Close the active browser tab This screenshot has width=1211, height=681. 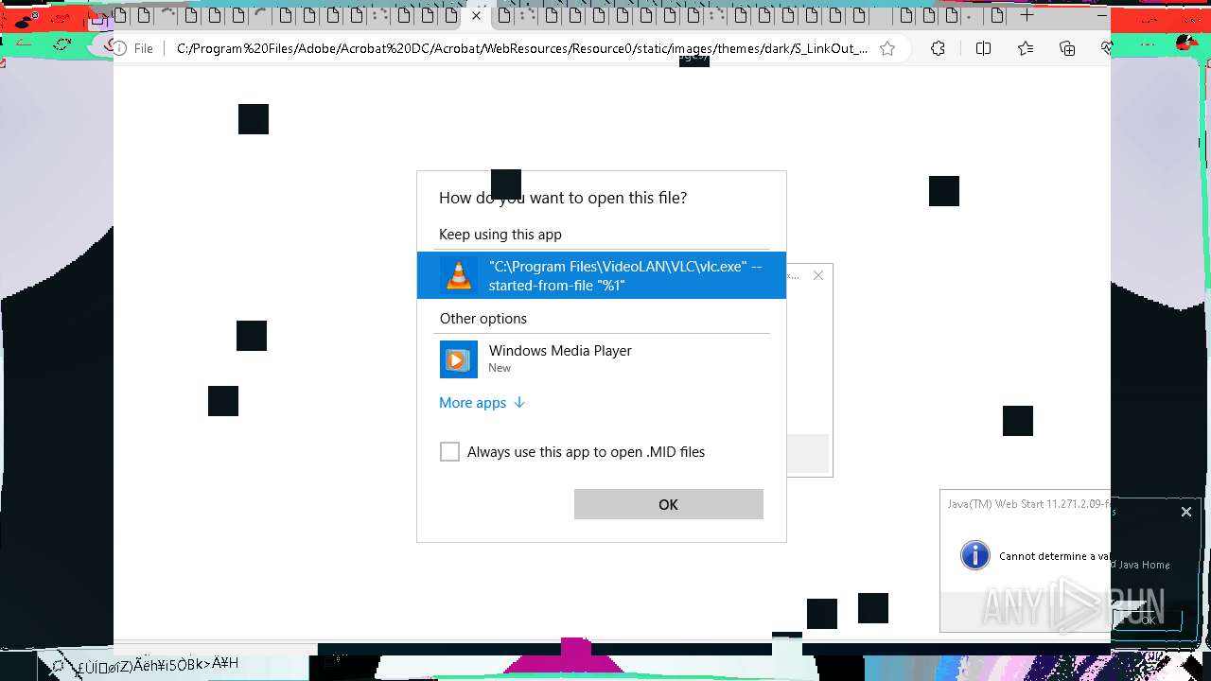point(476,15)
